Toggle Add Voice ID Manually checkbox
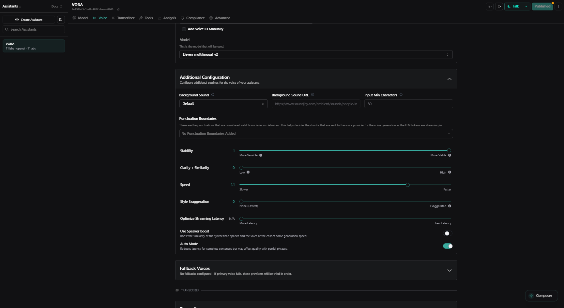This screenshot has height=308, width=564. [x=184, y=29]
